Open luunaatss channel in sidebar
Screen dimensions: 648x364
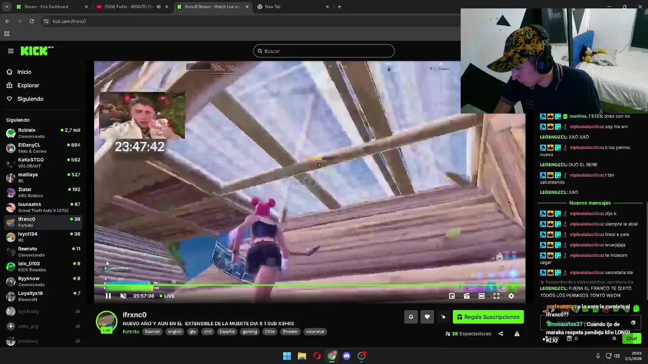[x=43, y=207]
